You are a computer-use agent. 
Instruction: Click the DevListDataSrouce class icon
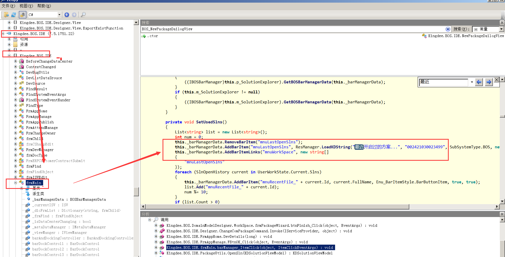coord(22,78)
